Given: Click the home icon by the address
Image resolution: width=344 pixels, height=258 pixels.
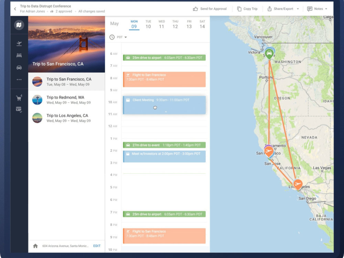Looking at the screenshot, I should pos(35,246).
